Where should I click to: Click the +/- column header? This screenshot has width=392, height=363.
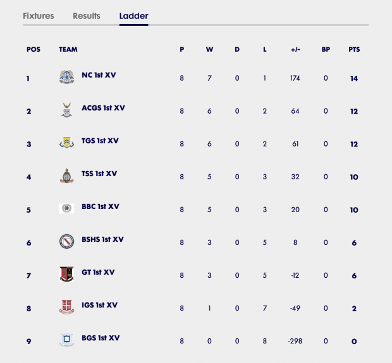coord(295,49)
